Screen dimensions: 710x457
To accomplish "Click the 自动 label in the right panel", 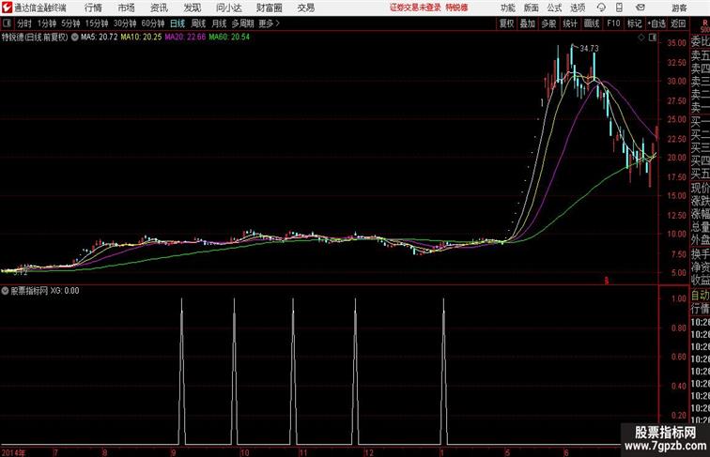I will [700, 296].
